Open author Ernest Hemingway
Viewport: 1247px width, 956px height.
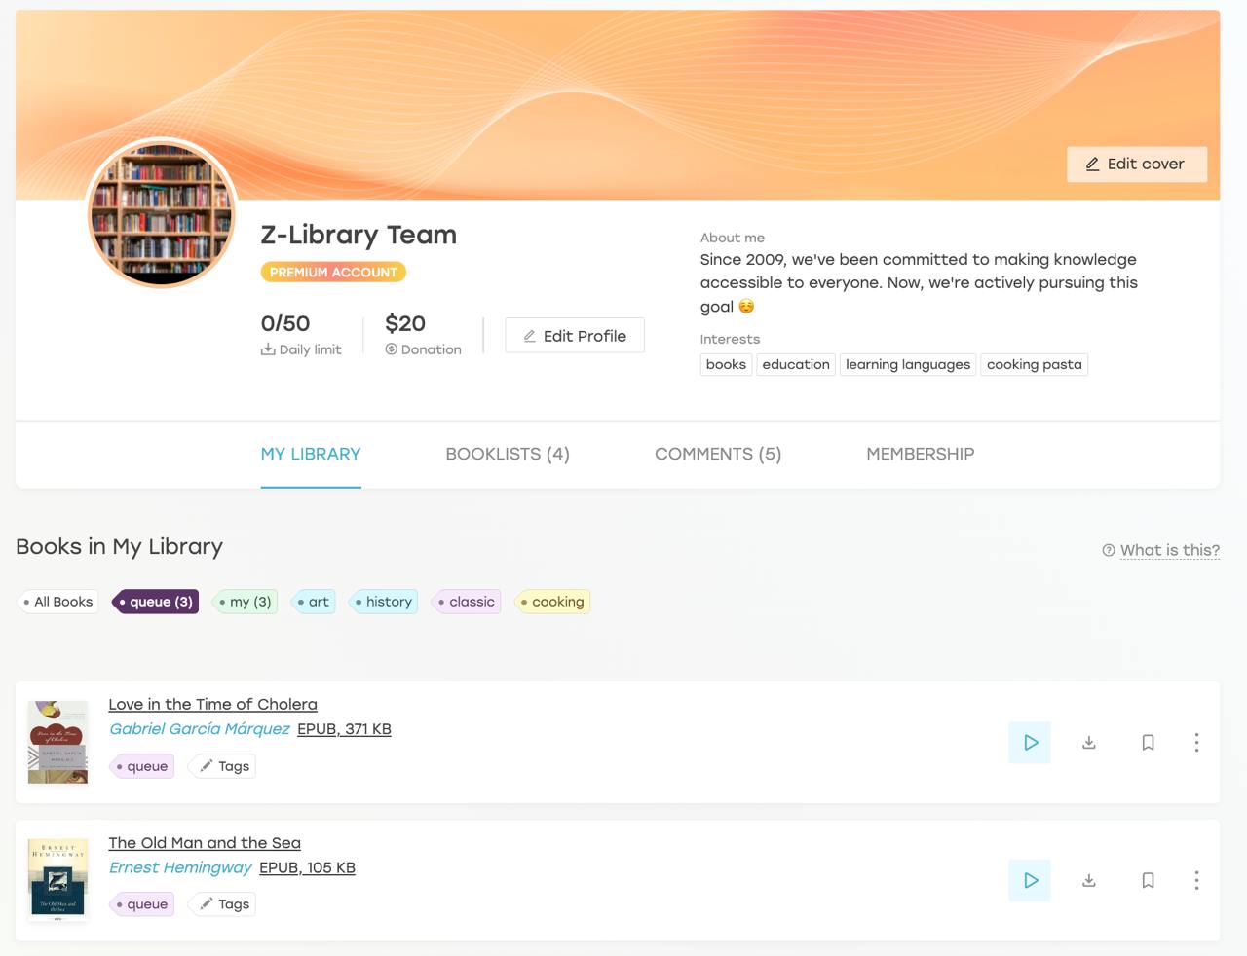(180, 867)
